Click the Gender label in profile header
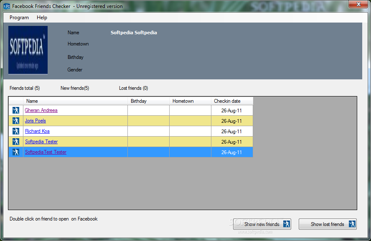371x241 pixels. [75, 70]
